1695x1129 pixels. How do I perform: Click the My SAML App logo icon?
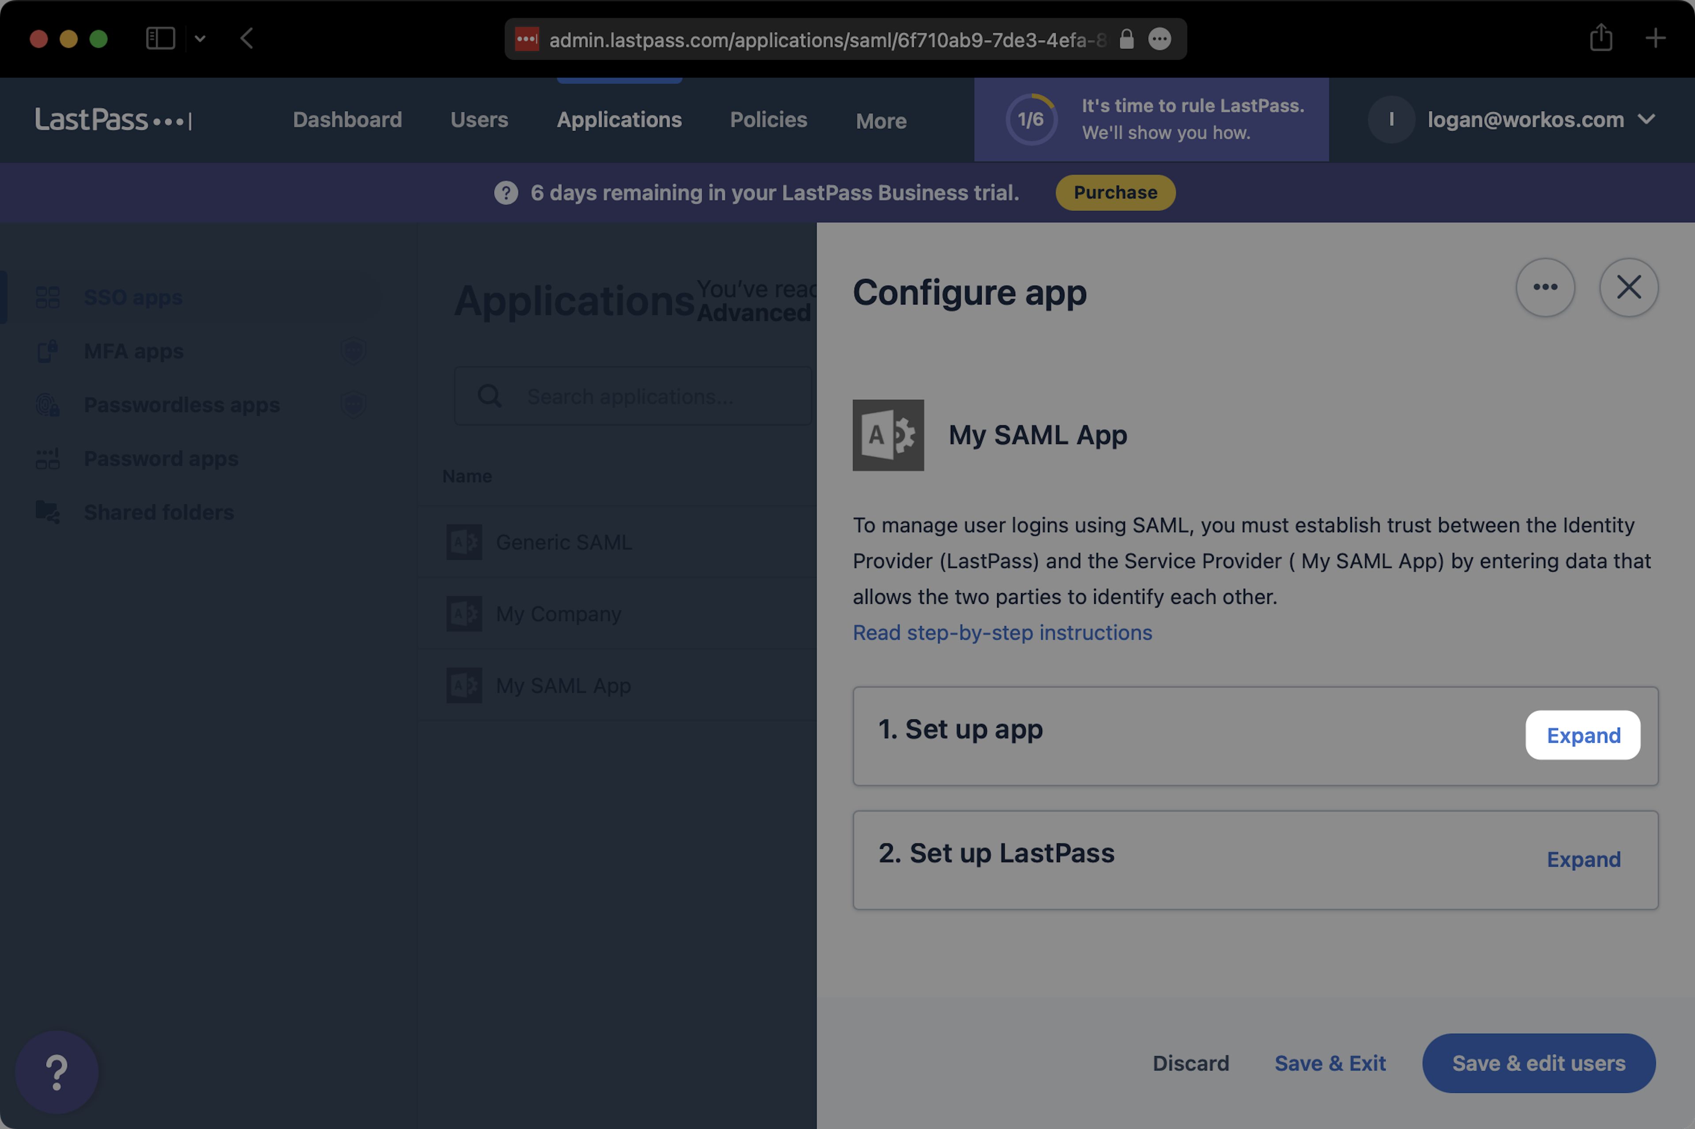pos(887,435)
